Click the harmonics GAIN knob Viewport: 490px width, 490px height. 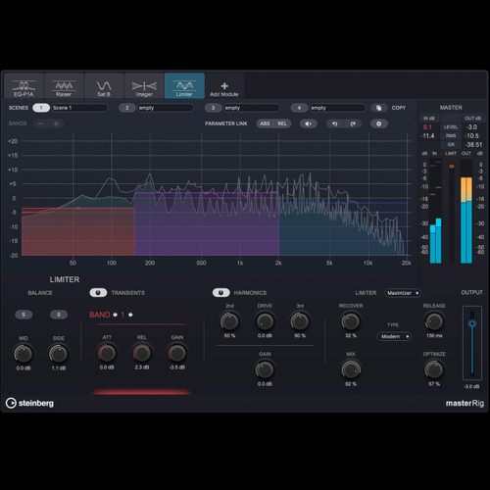coord(265,369)
